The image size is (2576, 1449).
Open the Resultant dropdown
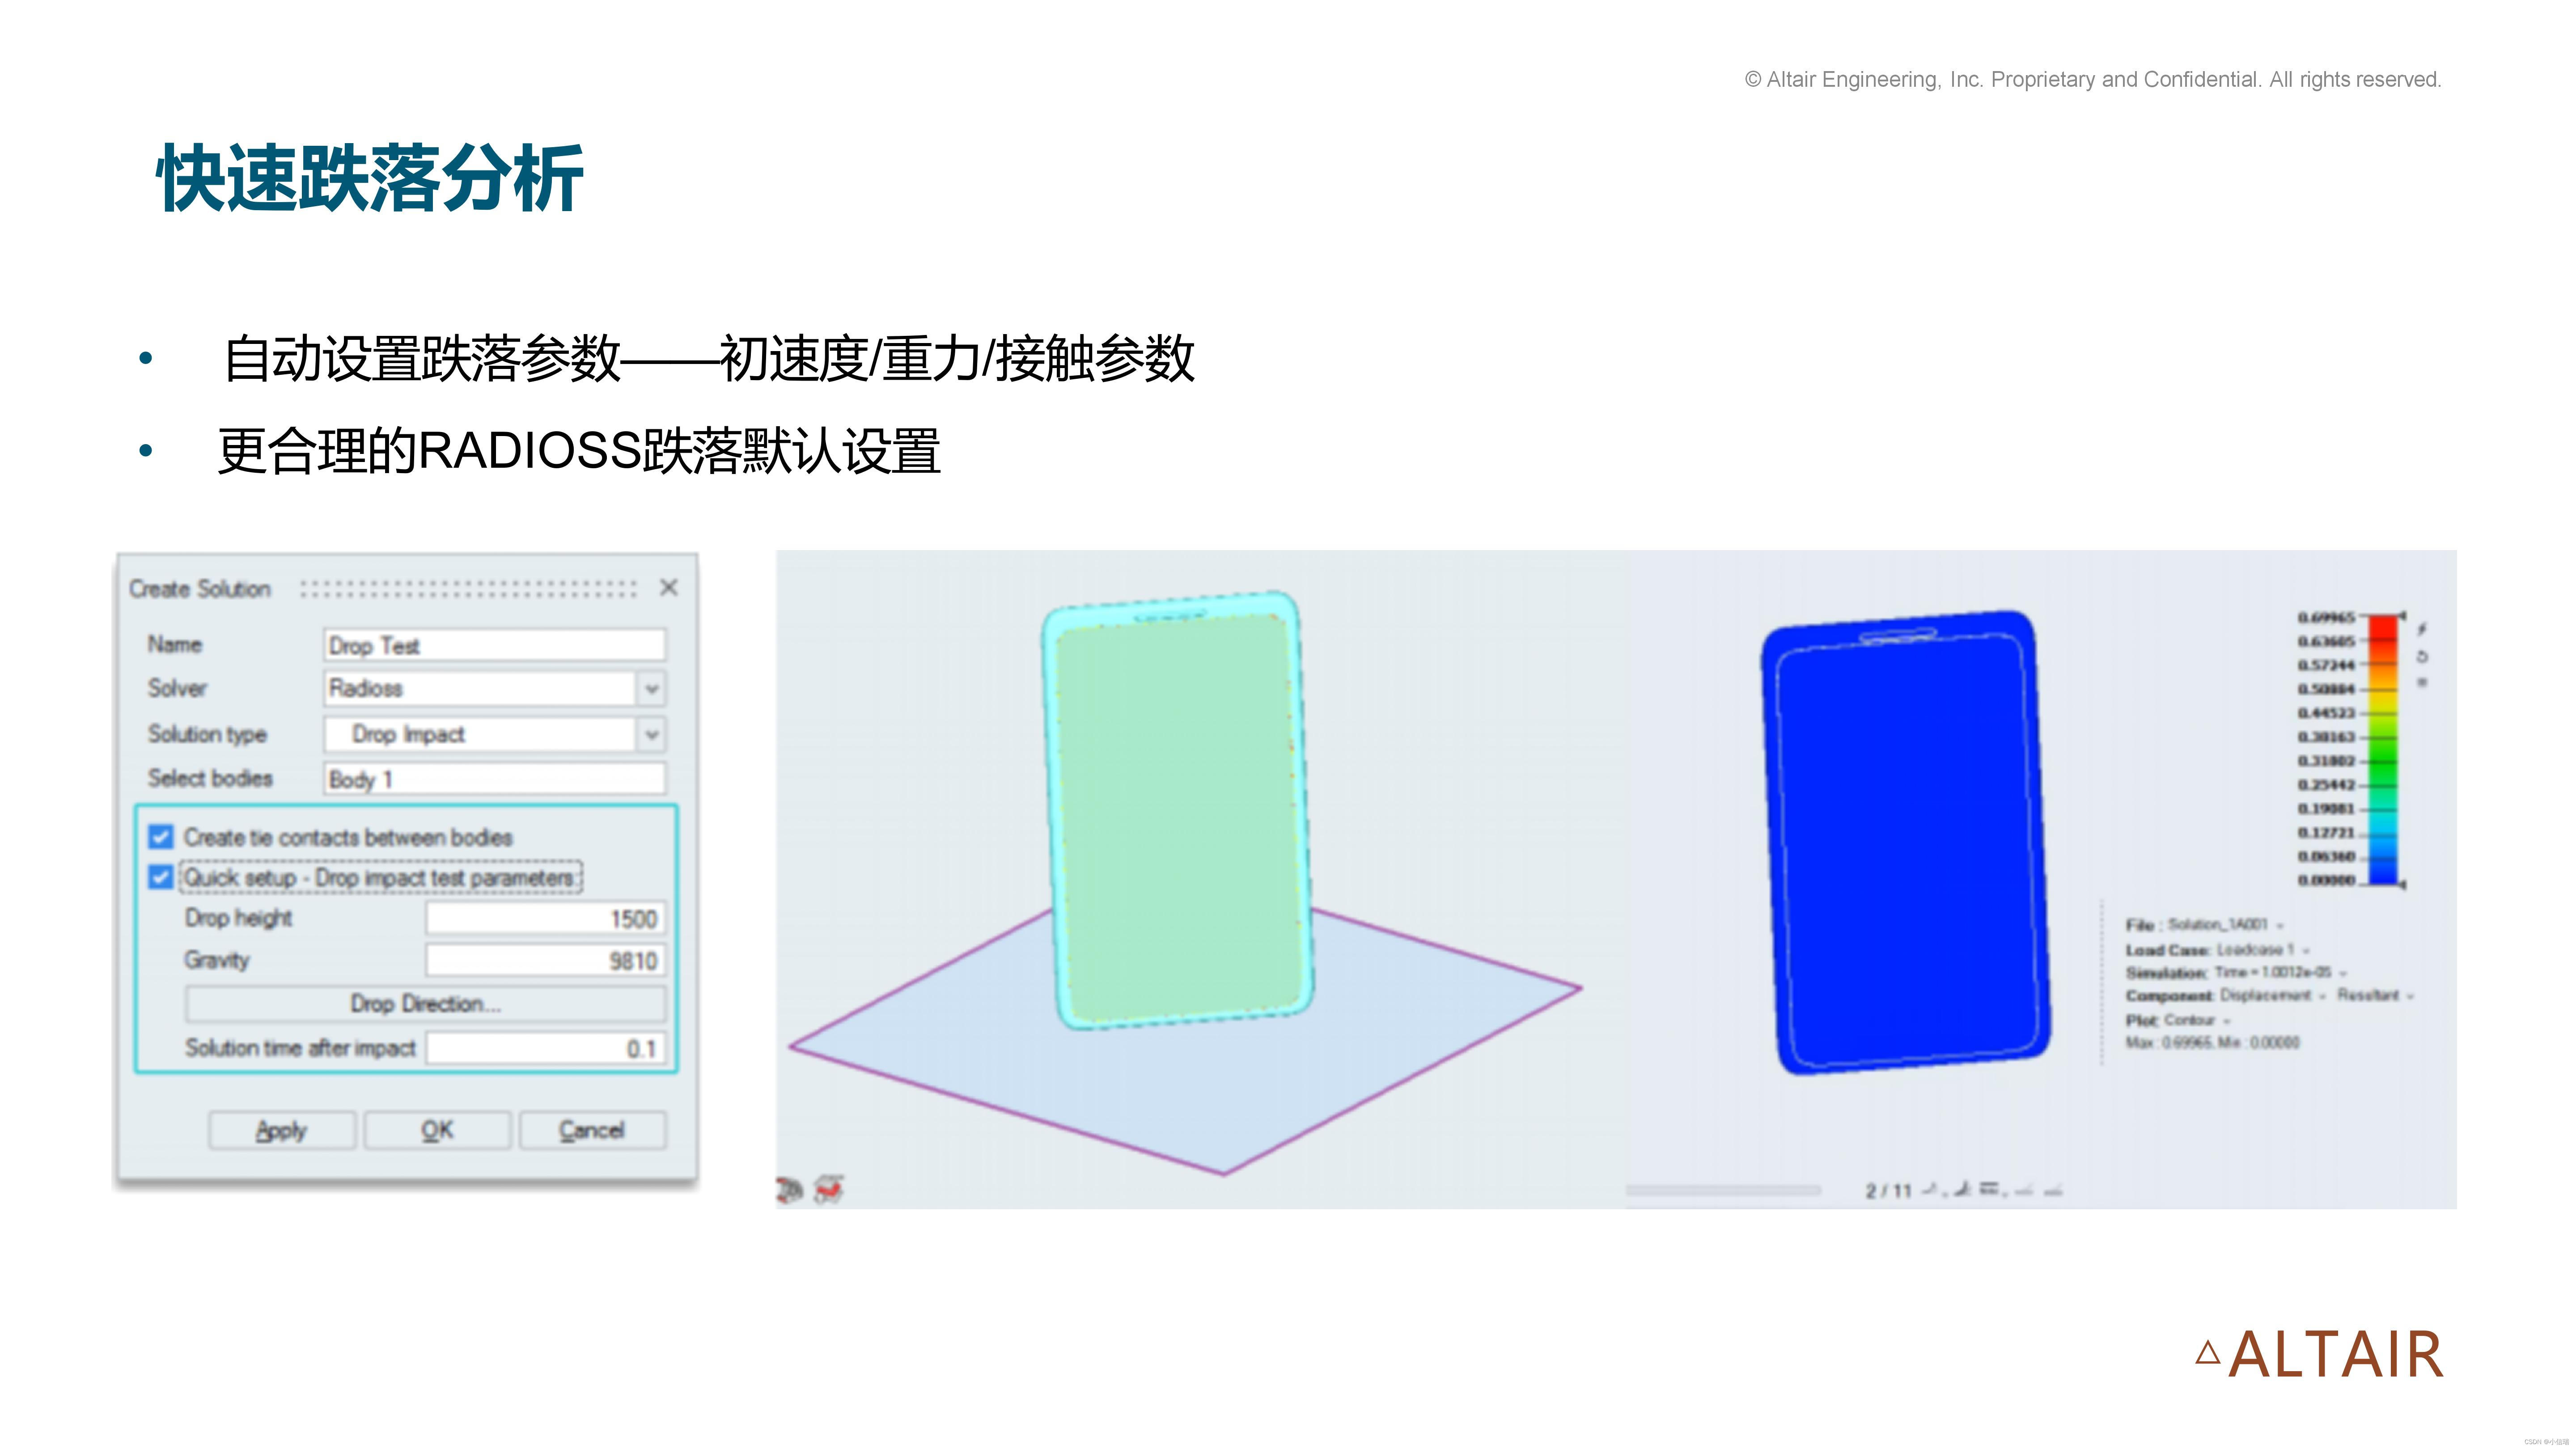tap(2375, 996)
